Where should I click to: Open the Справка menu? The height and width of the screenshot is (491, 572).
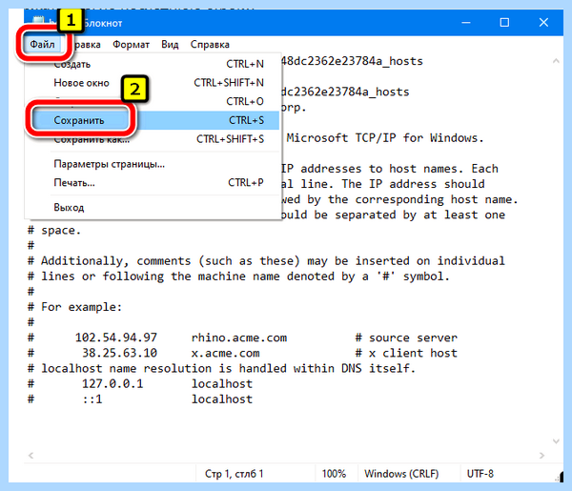point(210,45)
